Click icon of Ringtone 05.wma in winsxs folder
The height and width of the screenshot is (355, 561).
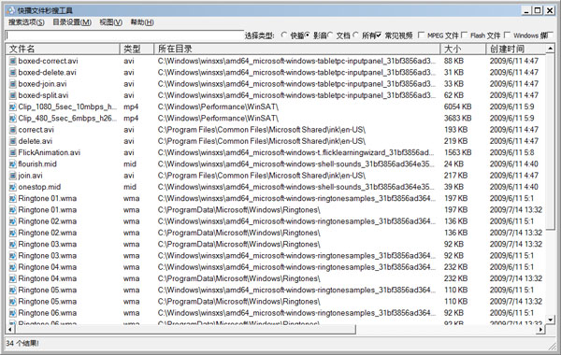13,290
